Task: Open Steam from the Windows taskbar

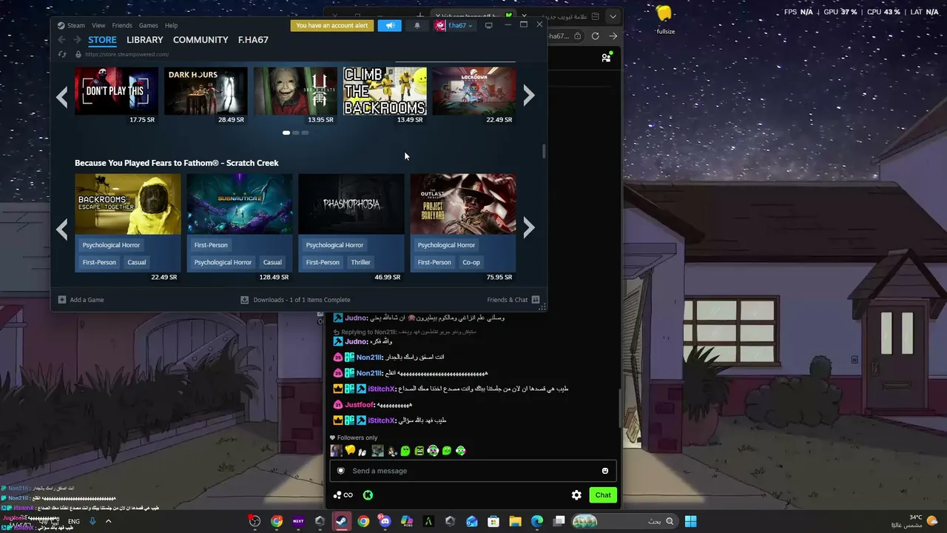Action: pyautogui.click(x=342, y=521)
